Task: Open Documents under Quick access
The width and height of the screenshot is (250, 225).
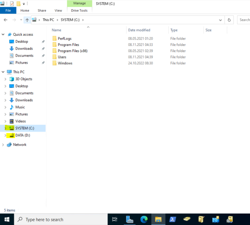Action: pos(24,55)
